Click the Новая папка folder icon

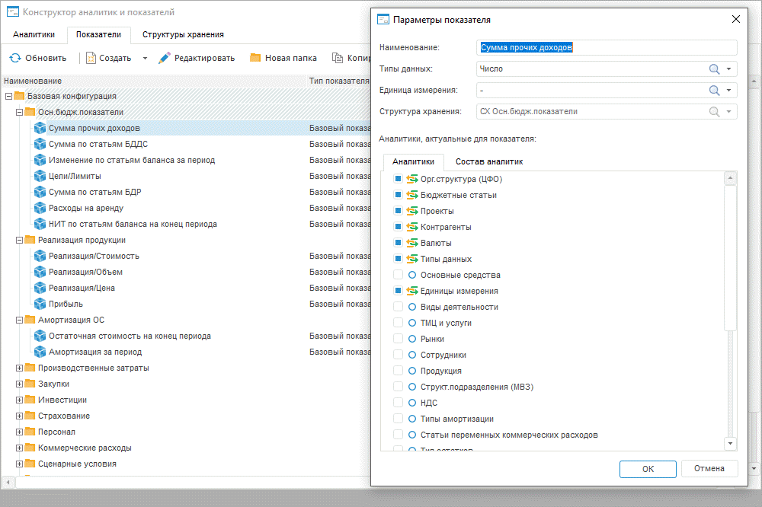coord(255,58)
